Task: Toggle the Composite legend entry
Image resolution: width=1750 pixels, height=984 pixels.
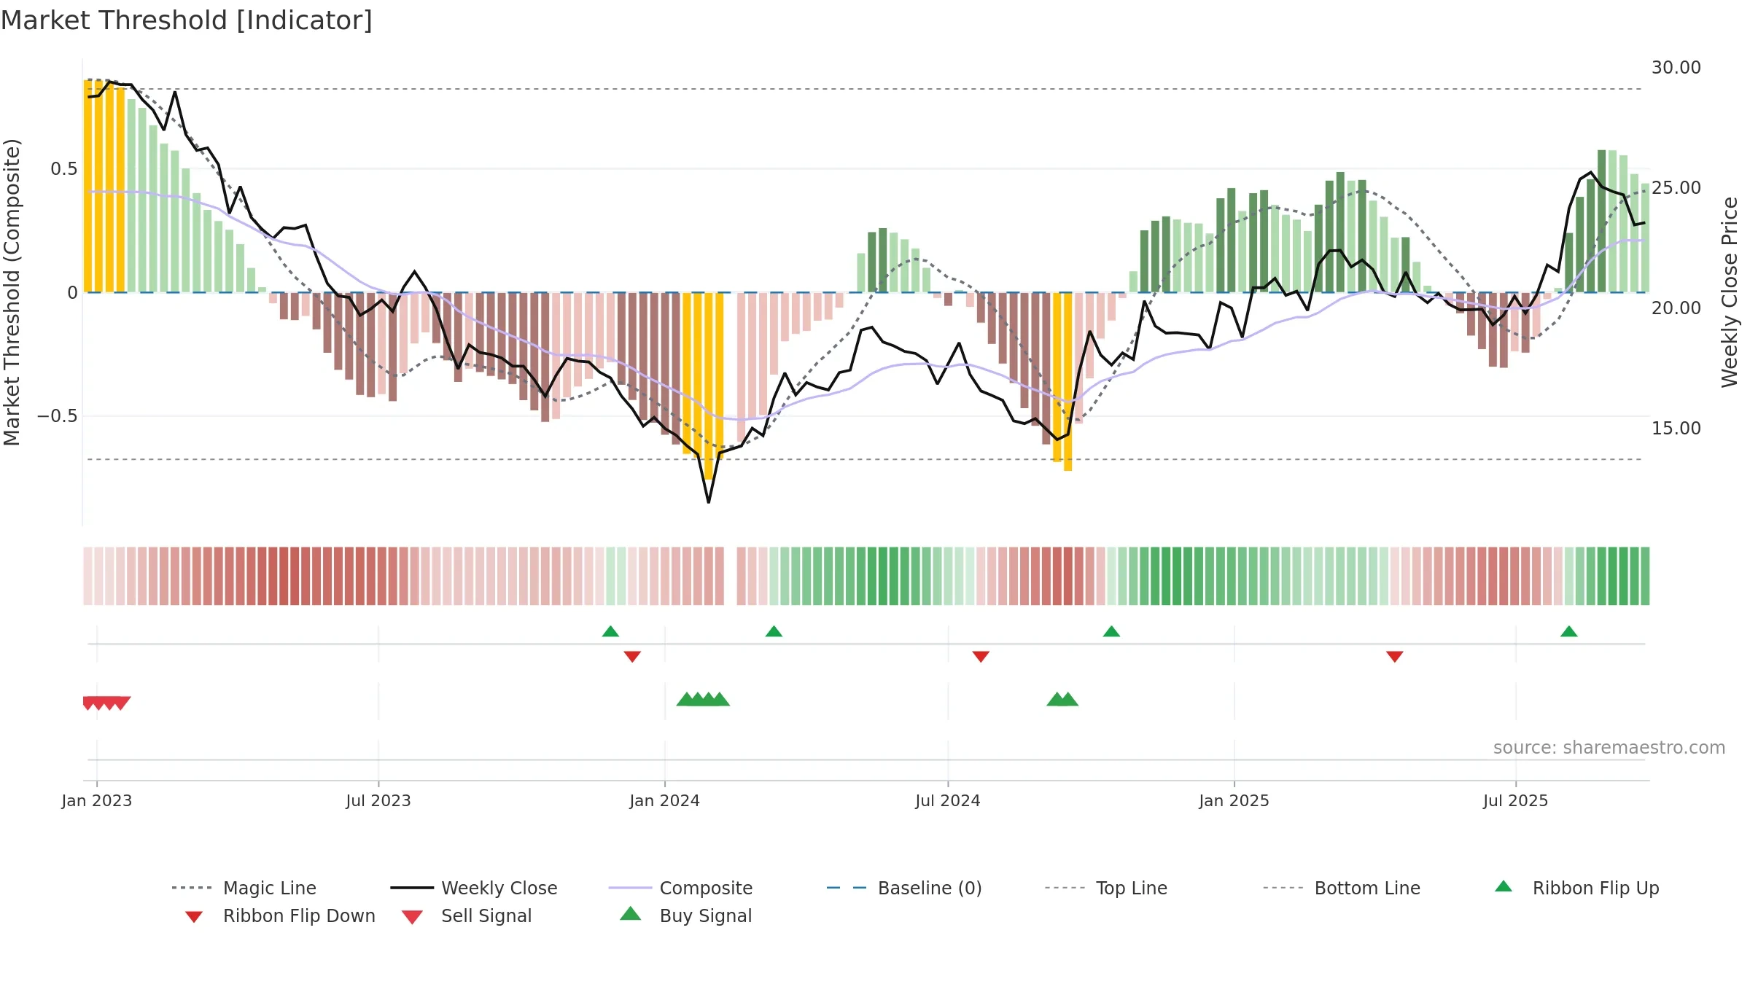Action: pos(680,888)
